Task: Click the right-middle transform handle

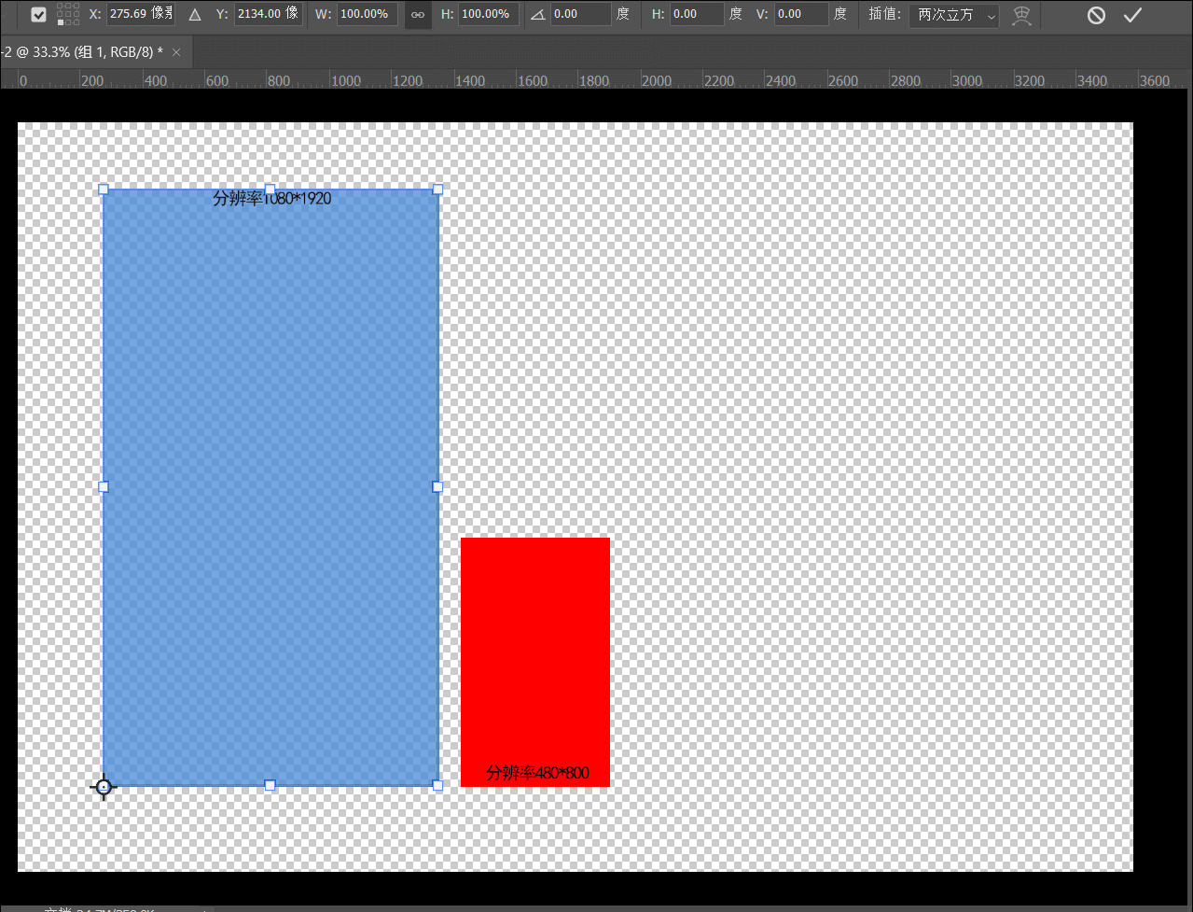Action: click(437, 487)
